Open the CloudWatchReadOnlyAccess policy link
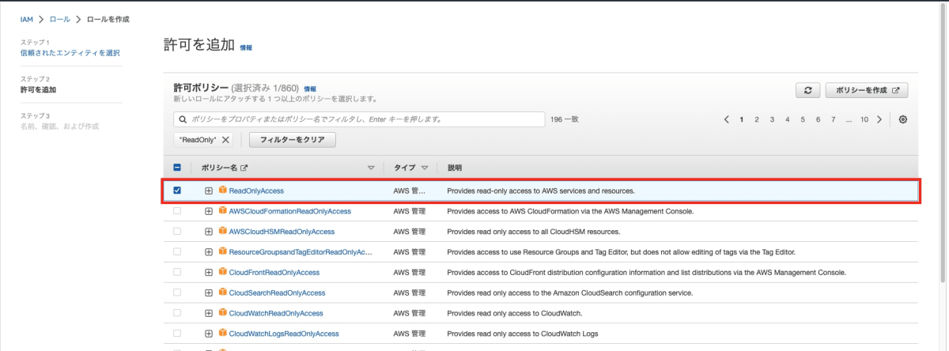Screen dimensions: 949x351 coord(276,313)
